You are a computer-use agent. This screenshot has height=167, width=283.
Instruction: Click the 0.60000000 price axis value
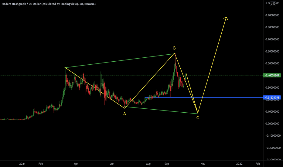pos(272,51)
